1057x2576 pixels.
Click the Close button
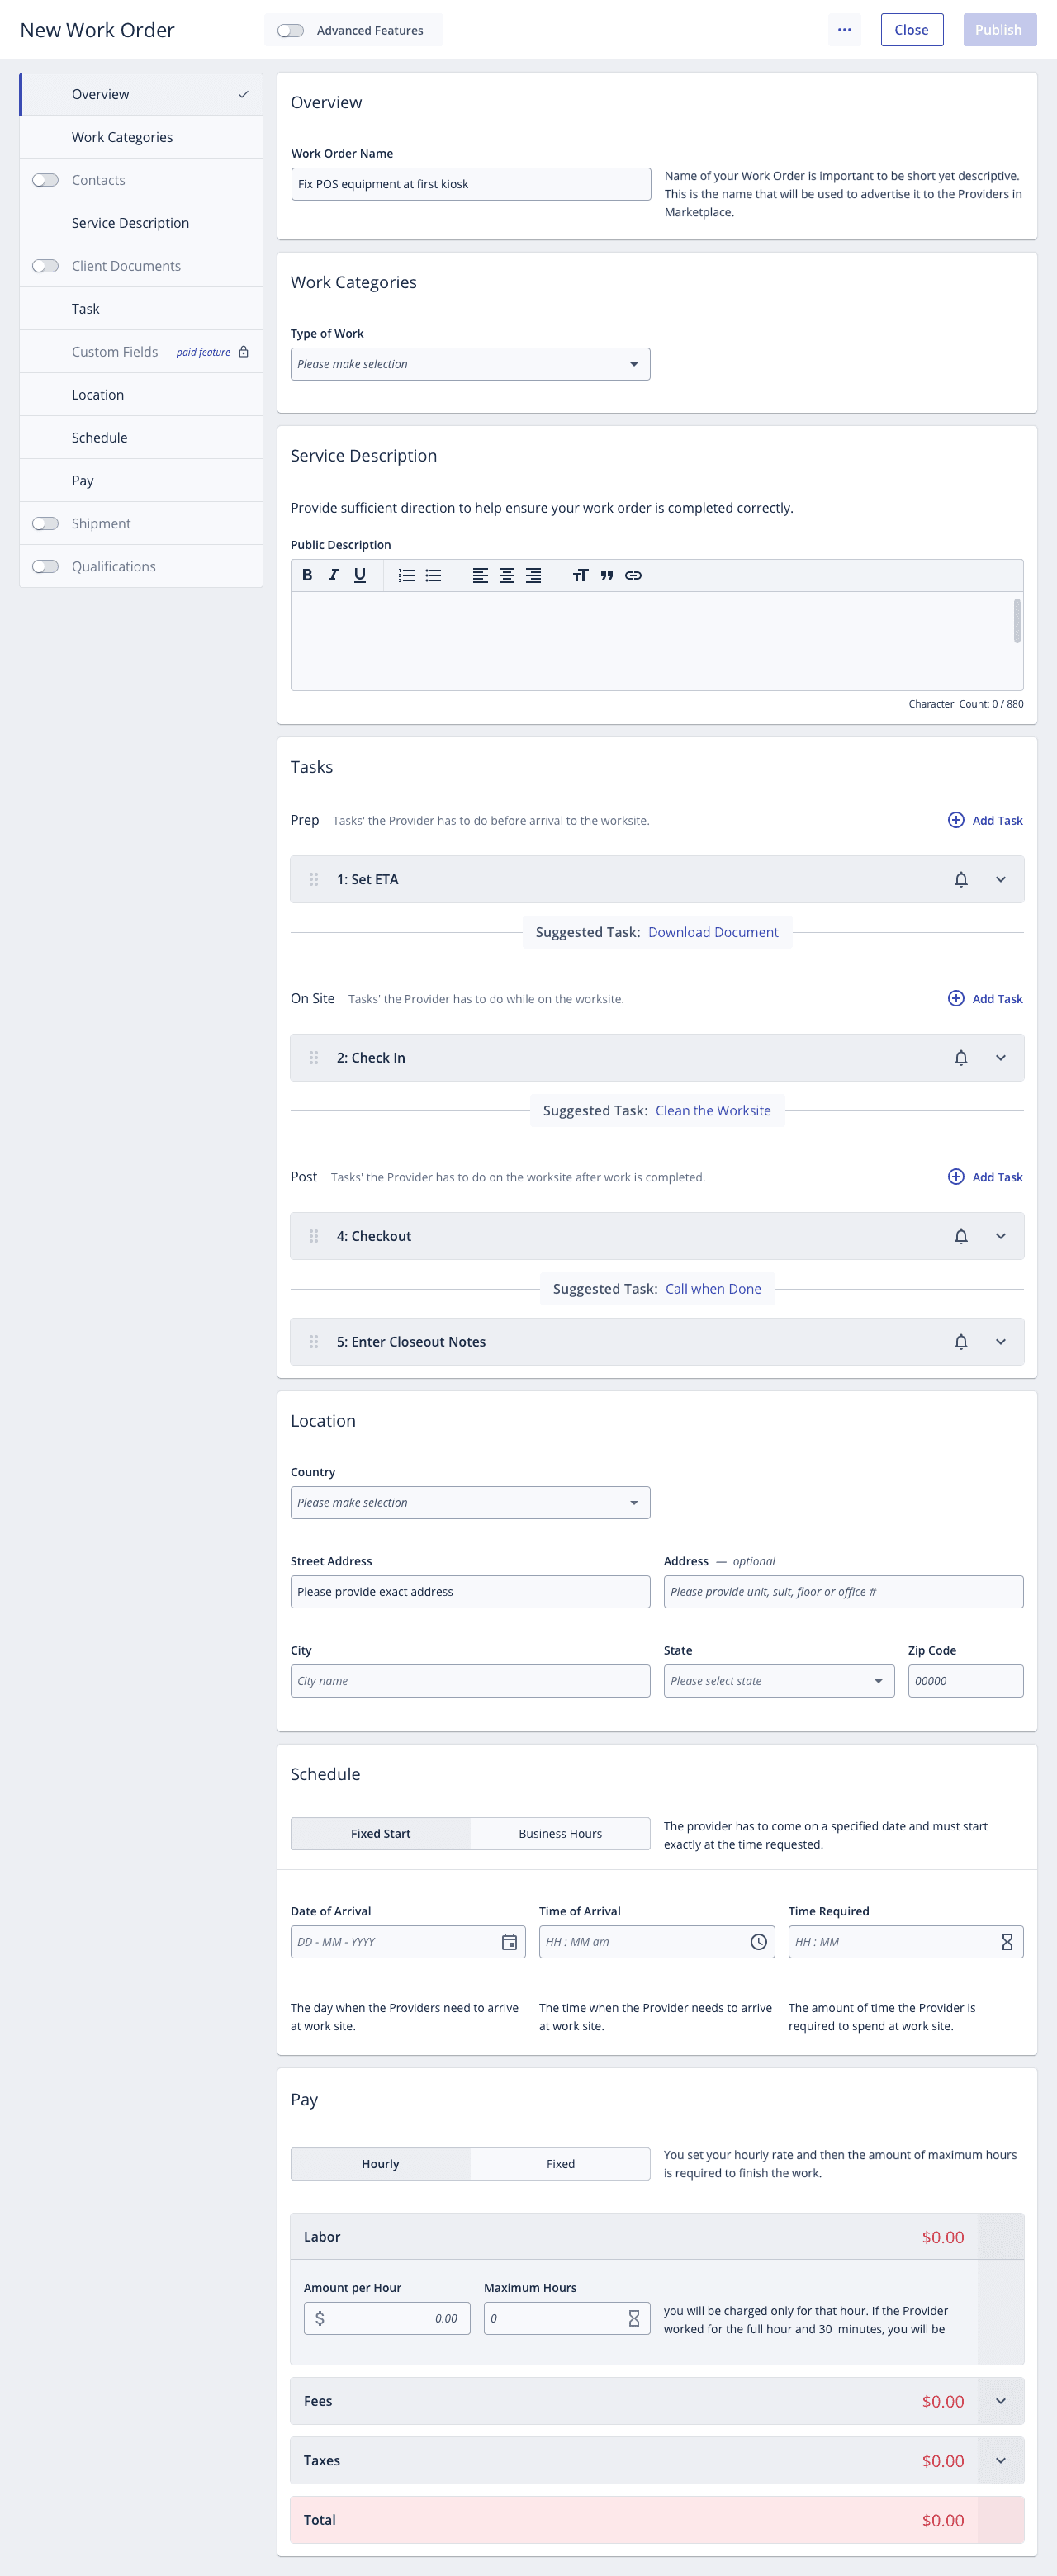point(912,30)
